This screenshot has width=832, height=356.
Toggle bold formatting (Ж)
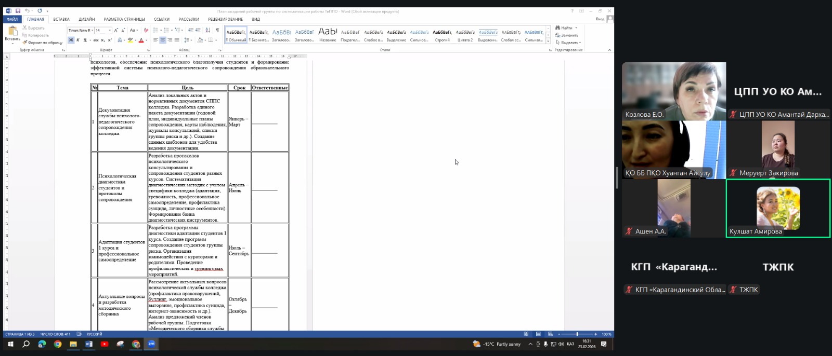71,40
